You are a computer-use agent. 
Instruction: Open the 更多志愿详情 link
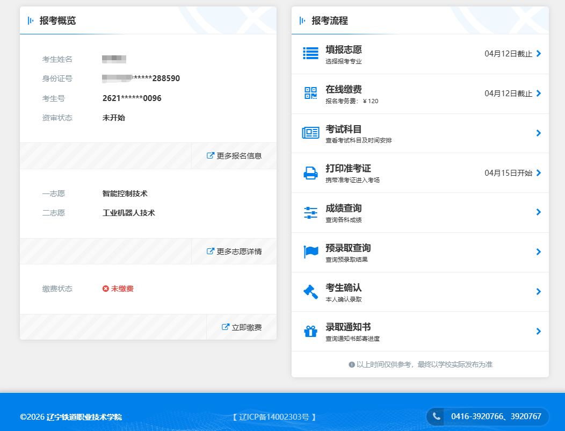235,252
